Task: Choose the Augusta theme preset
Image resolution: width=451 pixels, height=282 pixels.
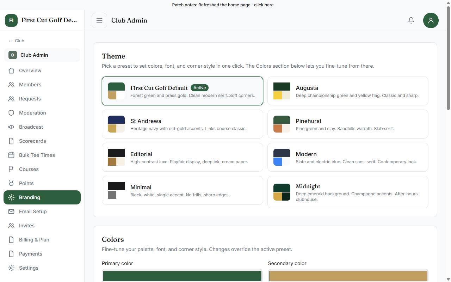Action: coord(348,91)
